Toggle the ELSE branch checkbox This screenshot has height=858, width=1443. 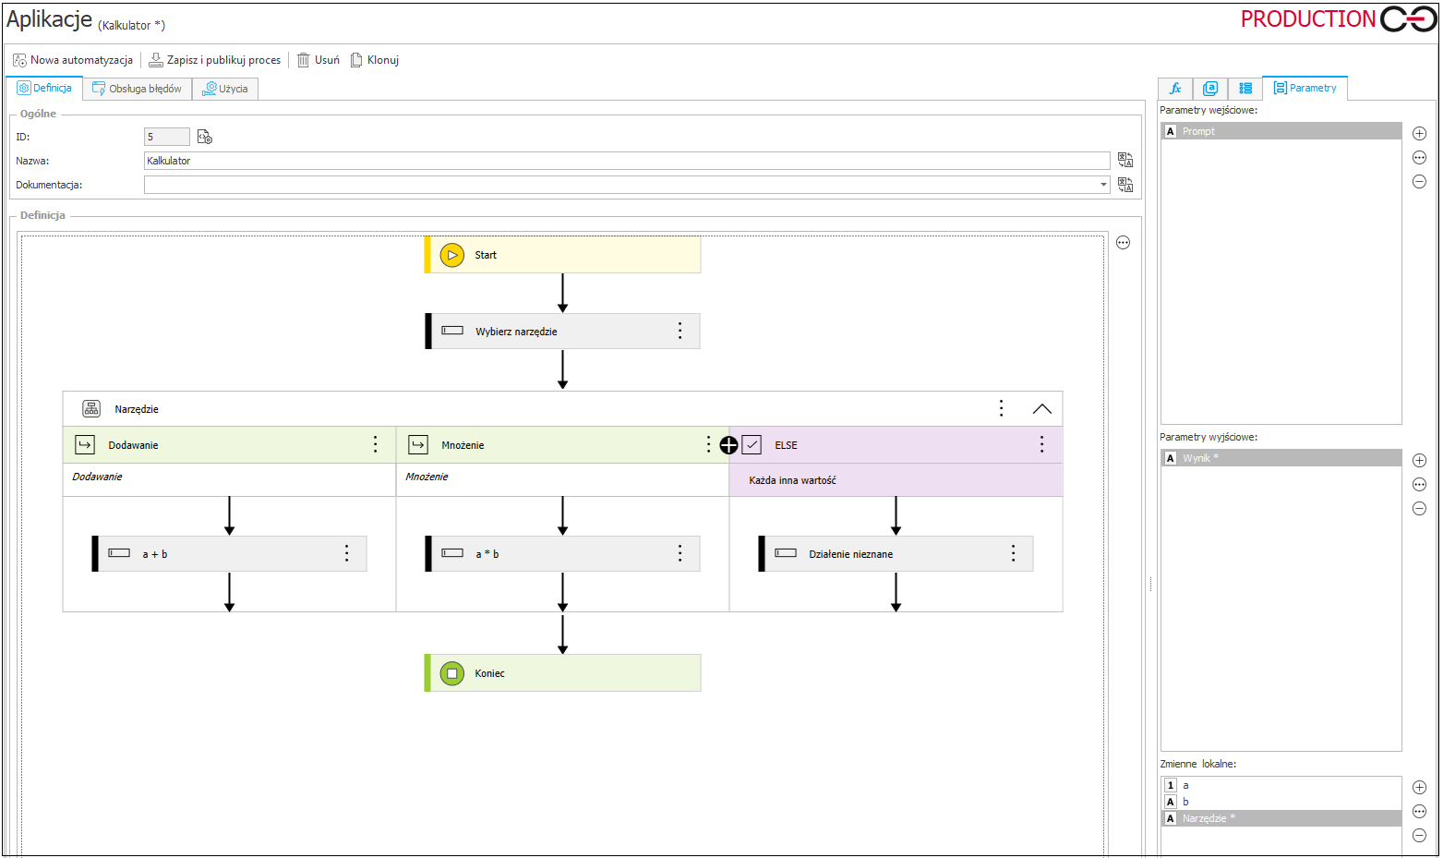pos(752,445)
